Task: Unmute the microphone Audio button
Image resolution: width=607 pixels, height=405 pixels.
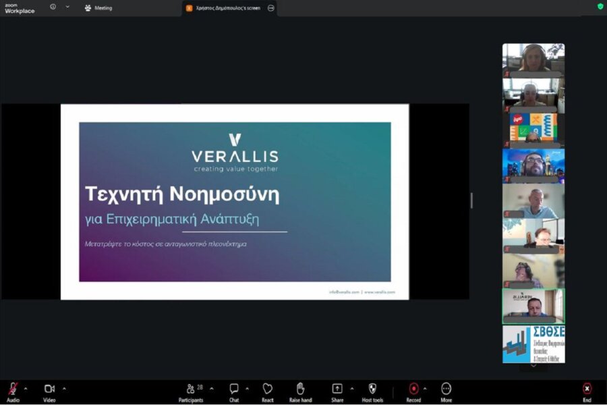Action: [x=13, y=389]
